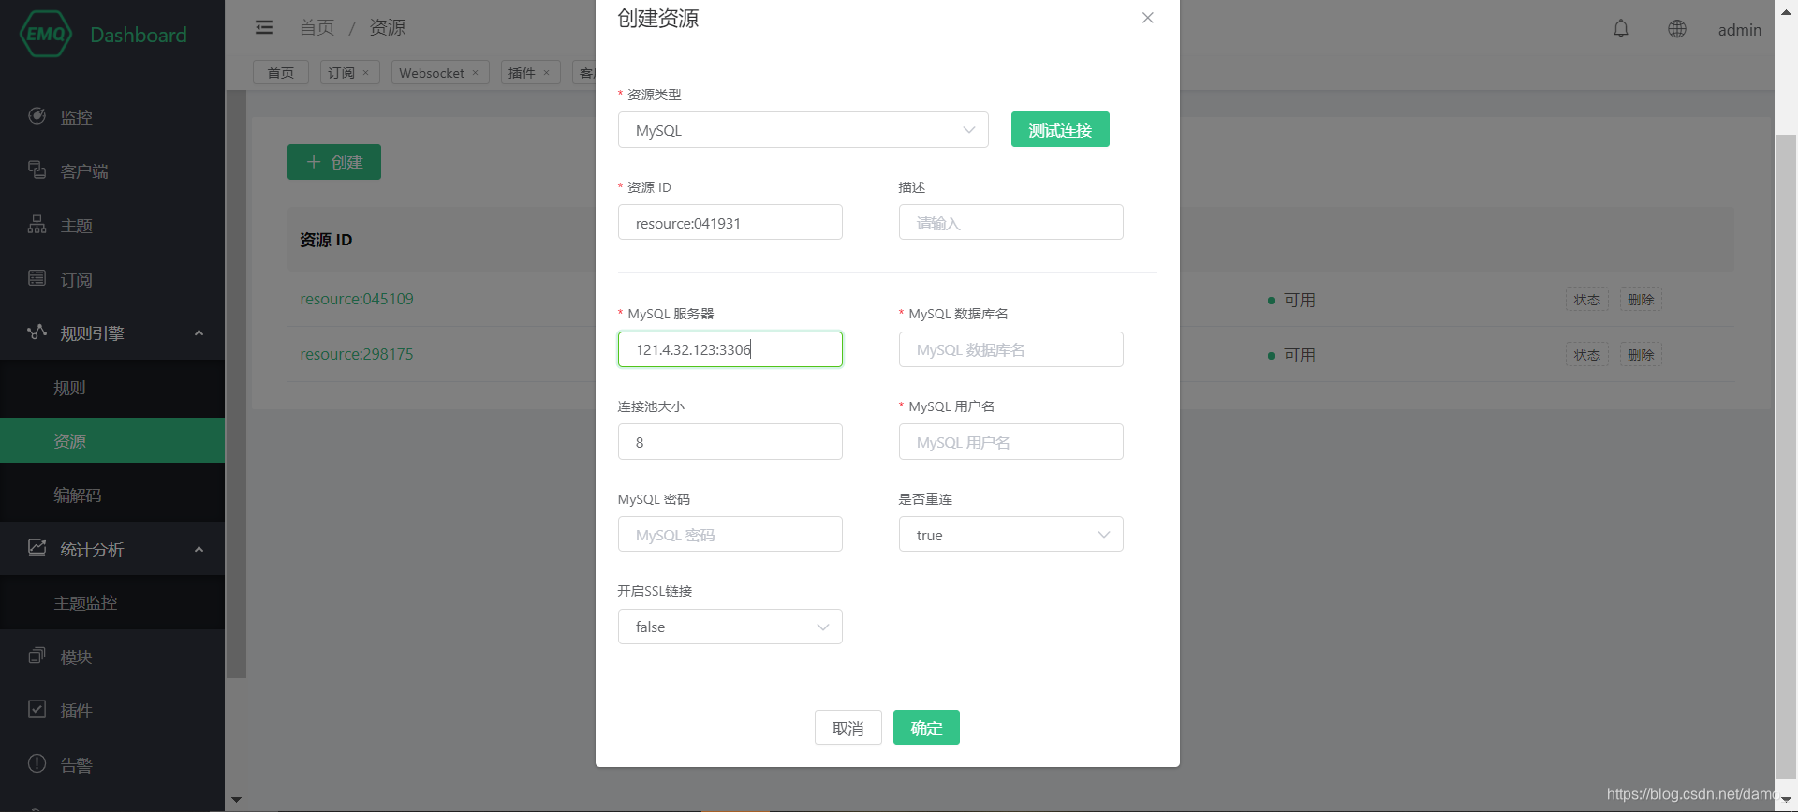This screenshot has width=1798, height=812.
Task: Toggle the hamburger sidebar collapse icon
Action: [x=264, y=27]
